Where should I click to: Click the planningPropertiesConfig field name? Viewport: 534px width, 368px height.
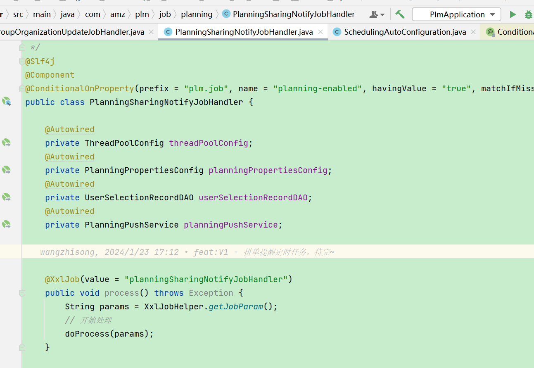[x=268, y=170]
